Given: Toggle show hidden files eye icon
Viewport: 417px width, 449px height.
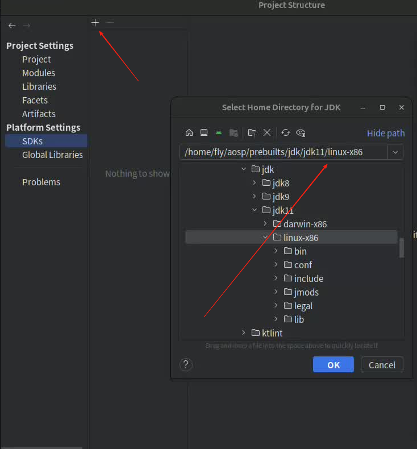Looking at the screenshot, I should point(301,133).
